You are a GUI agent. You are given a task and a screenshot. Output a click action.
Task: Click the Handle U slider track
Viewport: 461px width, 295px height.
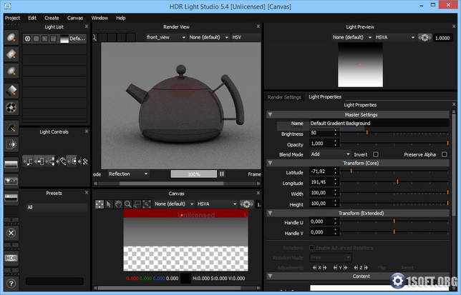click(x=394, y=221)
